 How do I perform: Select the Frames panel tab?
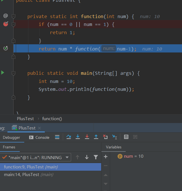pos(9,147)
